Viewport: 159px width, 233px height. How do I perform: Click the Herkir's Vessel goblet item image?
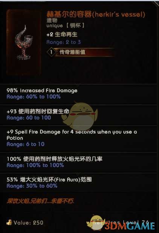tap(24, 42)
